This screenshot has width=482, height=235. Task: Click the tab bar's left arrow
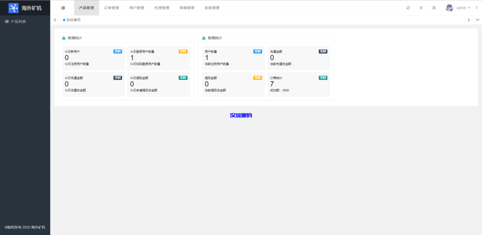pyautogui.click(x=55, y=20)
